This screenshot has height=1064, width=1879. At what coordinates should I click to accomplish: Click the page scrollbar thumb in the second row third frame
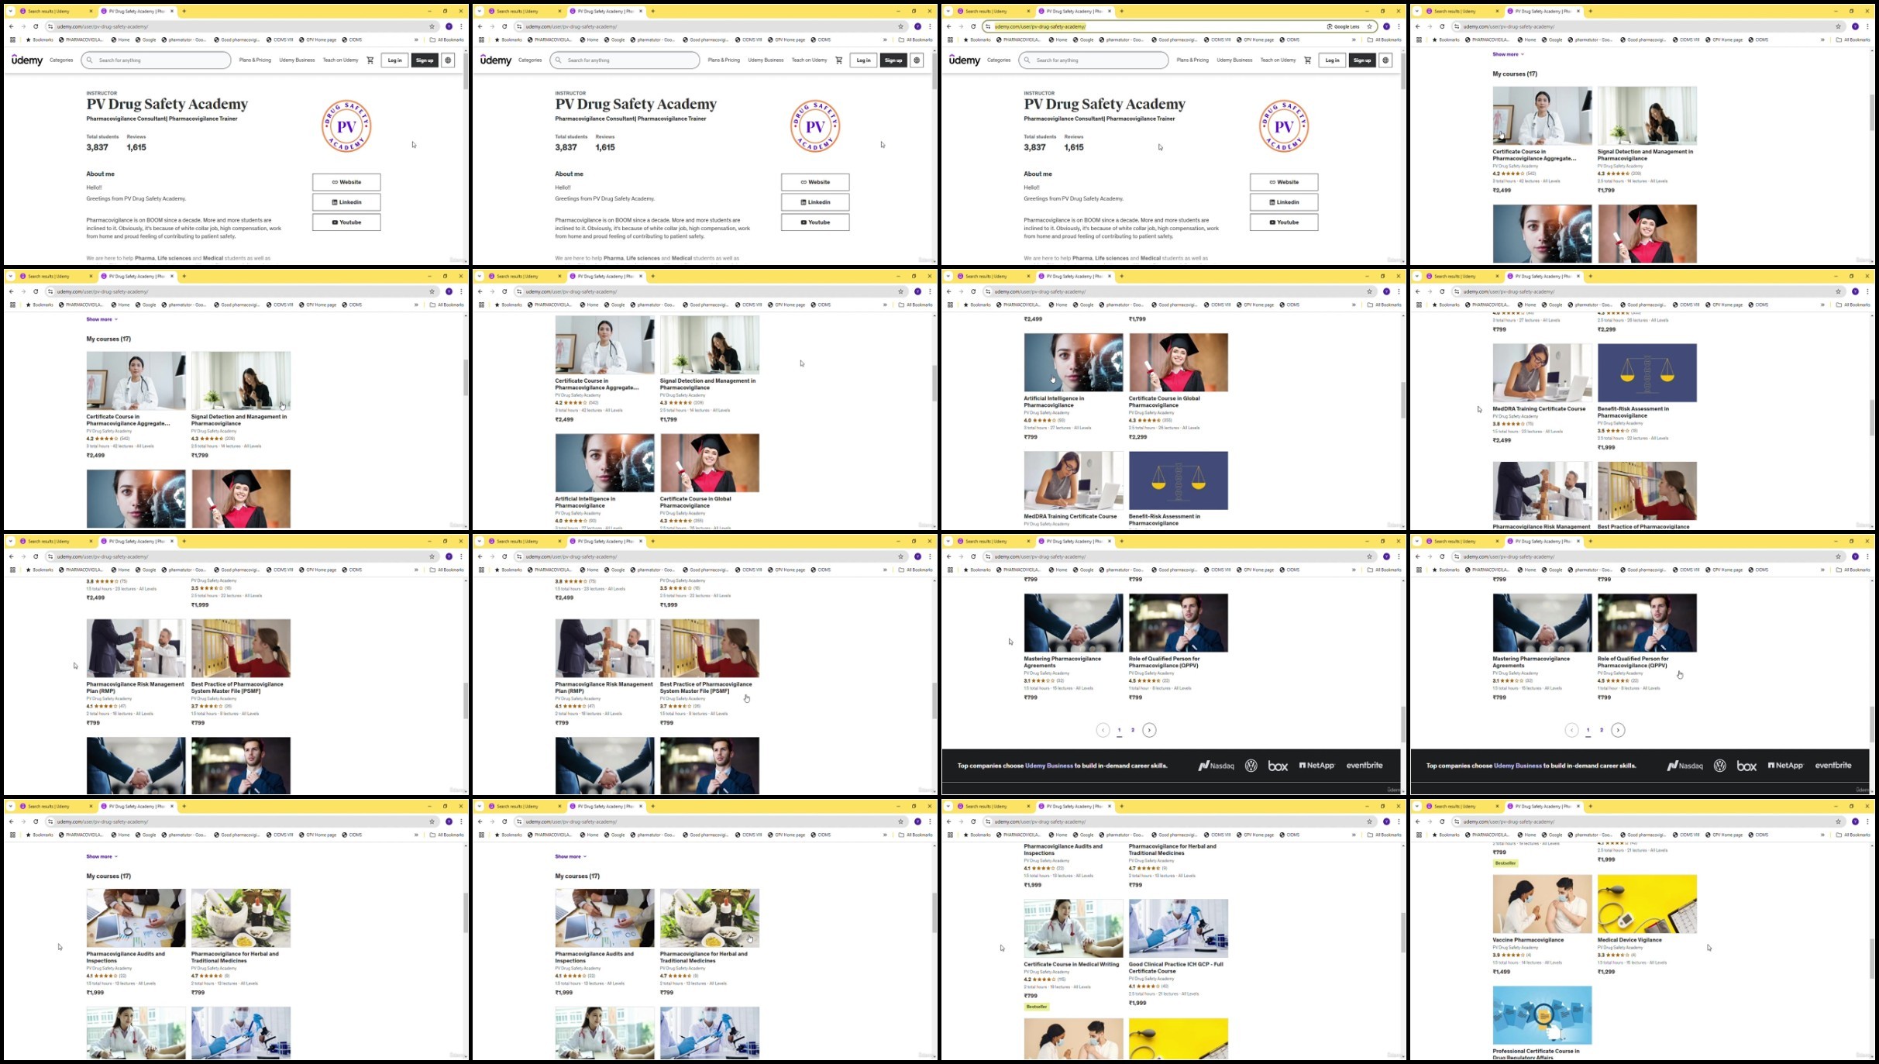coord(1403,400)
